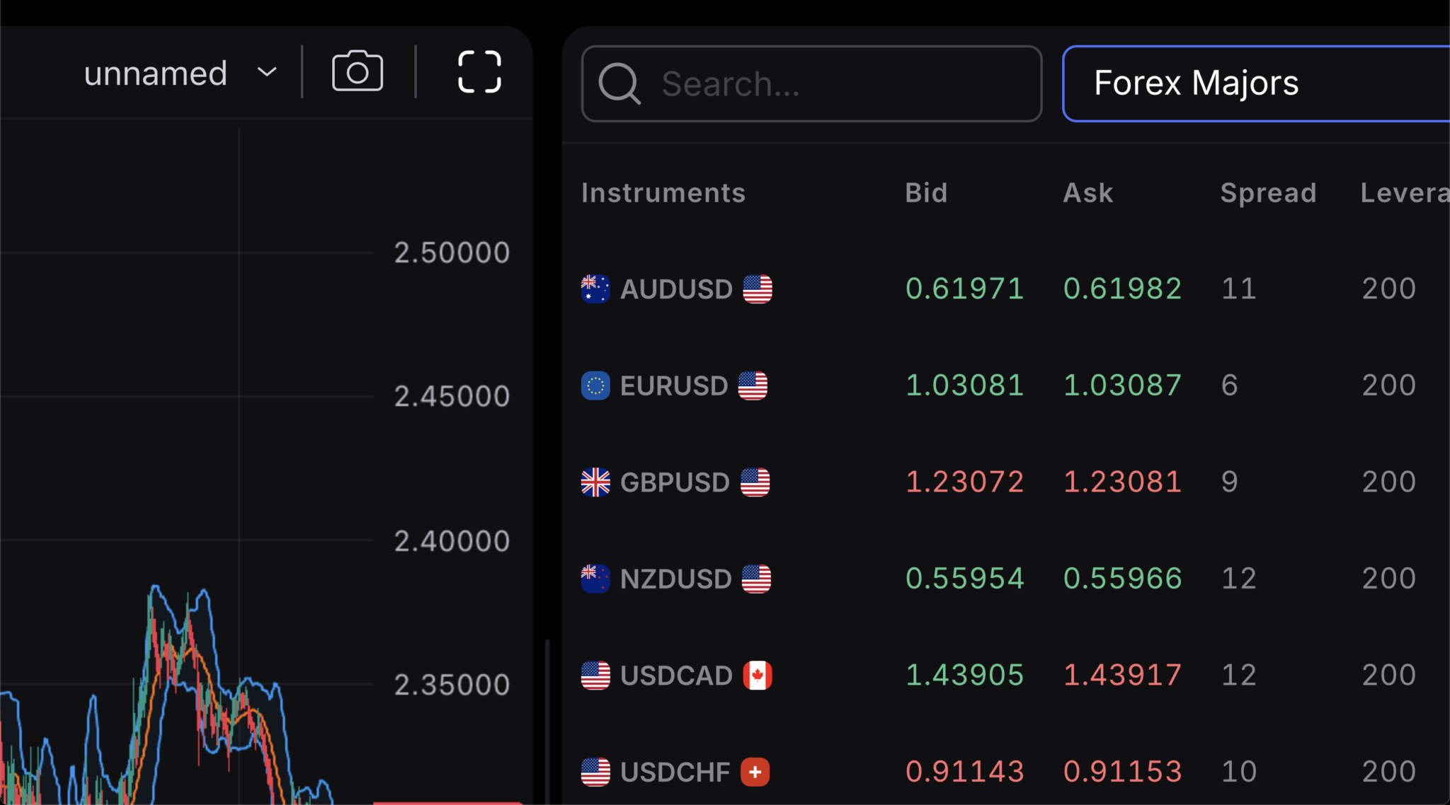Sort by the Spread column header

click(x=1268, y=192)
